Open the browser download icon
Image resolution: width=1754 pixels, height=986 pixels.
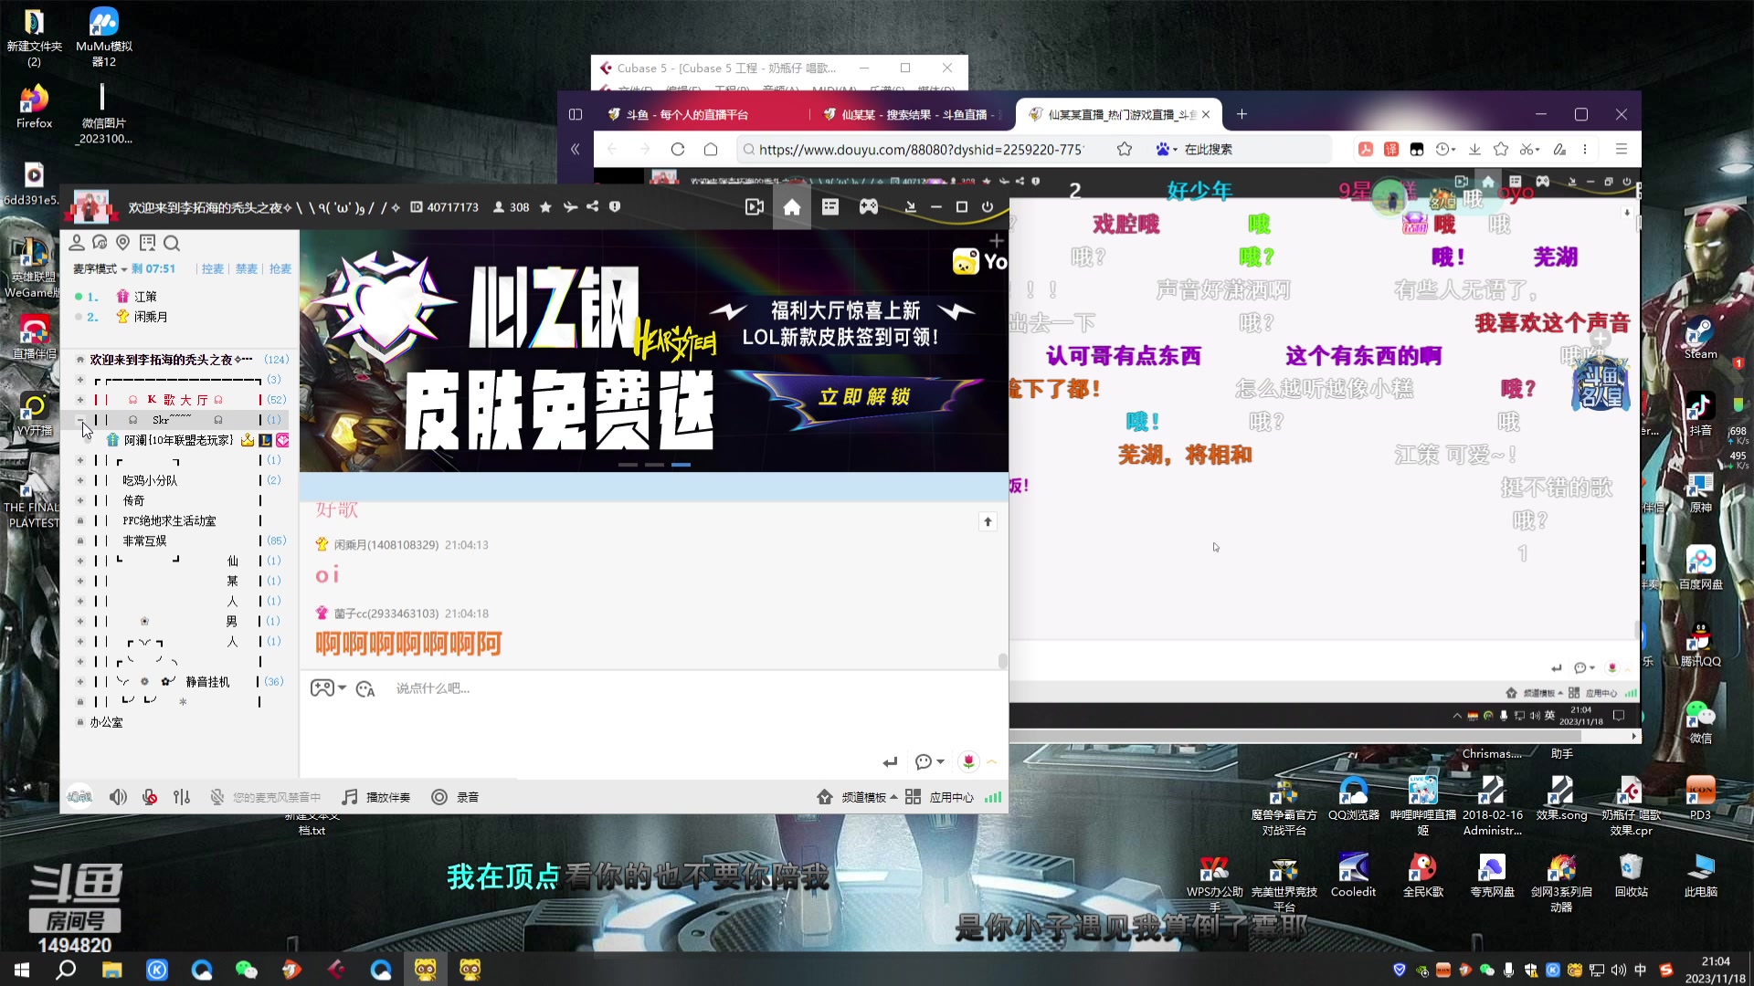[1474, 149]
